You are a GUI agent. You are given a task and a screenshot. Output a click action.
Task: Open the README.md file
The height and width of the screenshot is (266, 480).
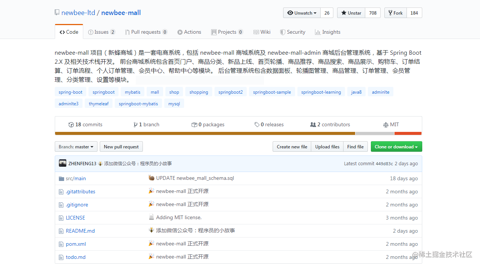click(x=80, y=231)
